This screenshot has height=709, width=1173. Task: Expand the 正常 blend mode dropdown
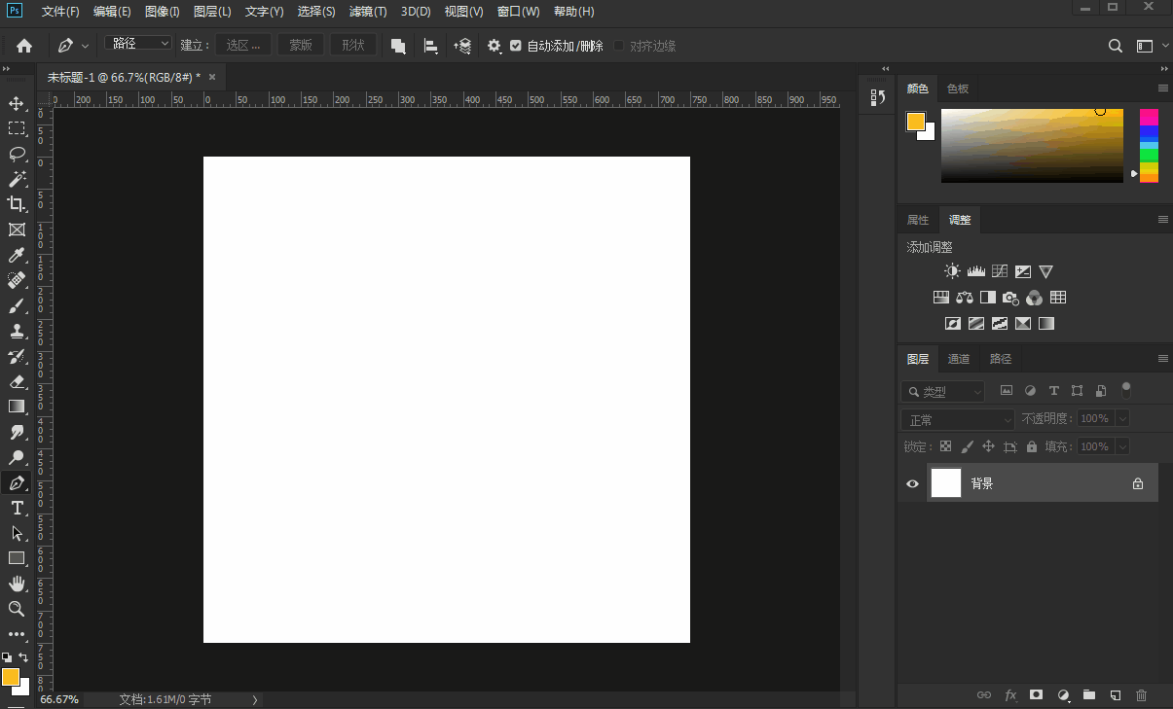[958, 419]
